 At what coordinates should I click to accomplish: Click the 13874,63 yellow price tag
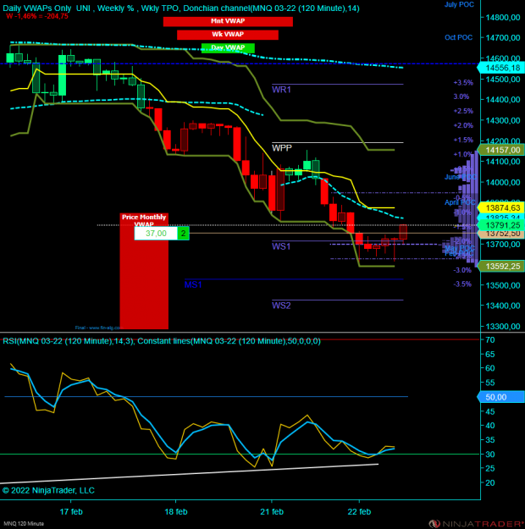click(x=501, y=207)
